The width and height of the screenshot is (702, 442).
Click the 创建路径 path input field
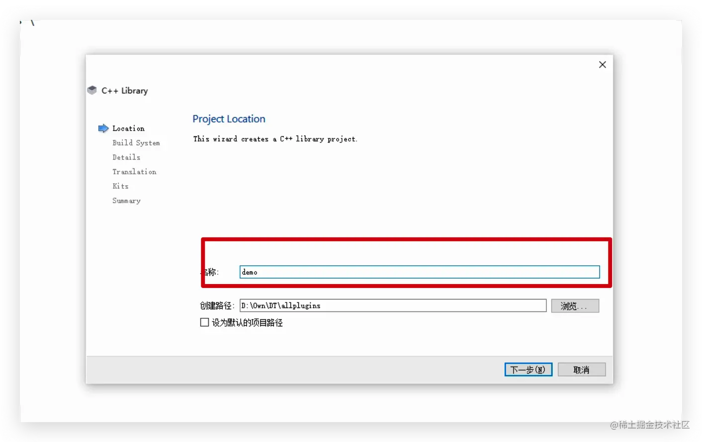pos(393,305)
